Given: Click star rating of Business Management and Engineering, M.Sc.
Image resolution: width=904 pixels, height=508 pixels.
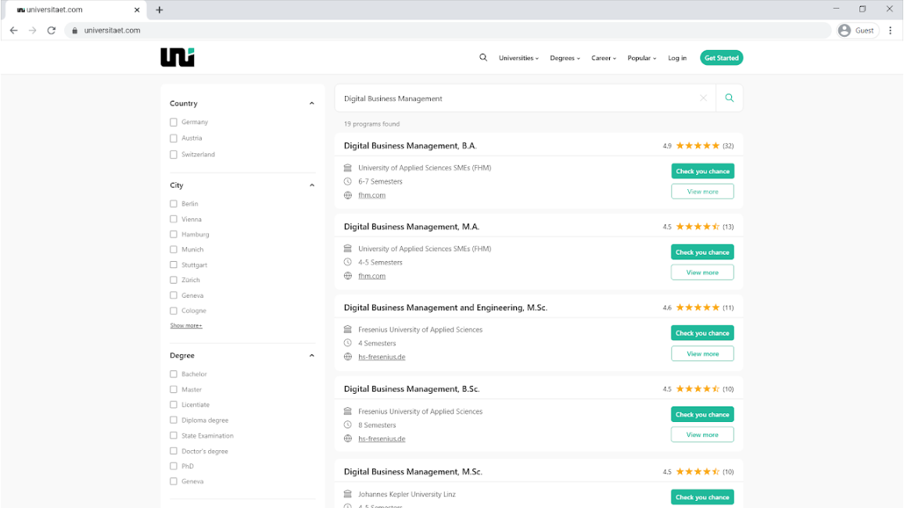Looking at the screenshot, I should pos(698,308).
